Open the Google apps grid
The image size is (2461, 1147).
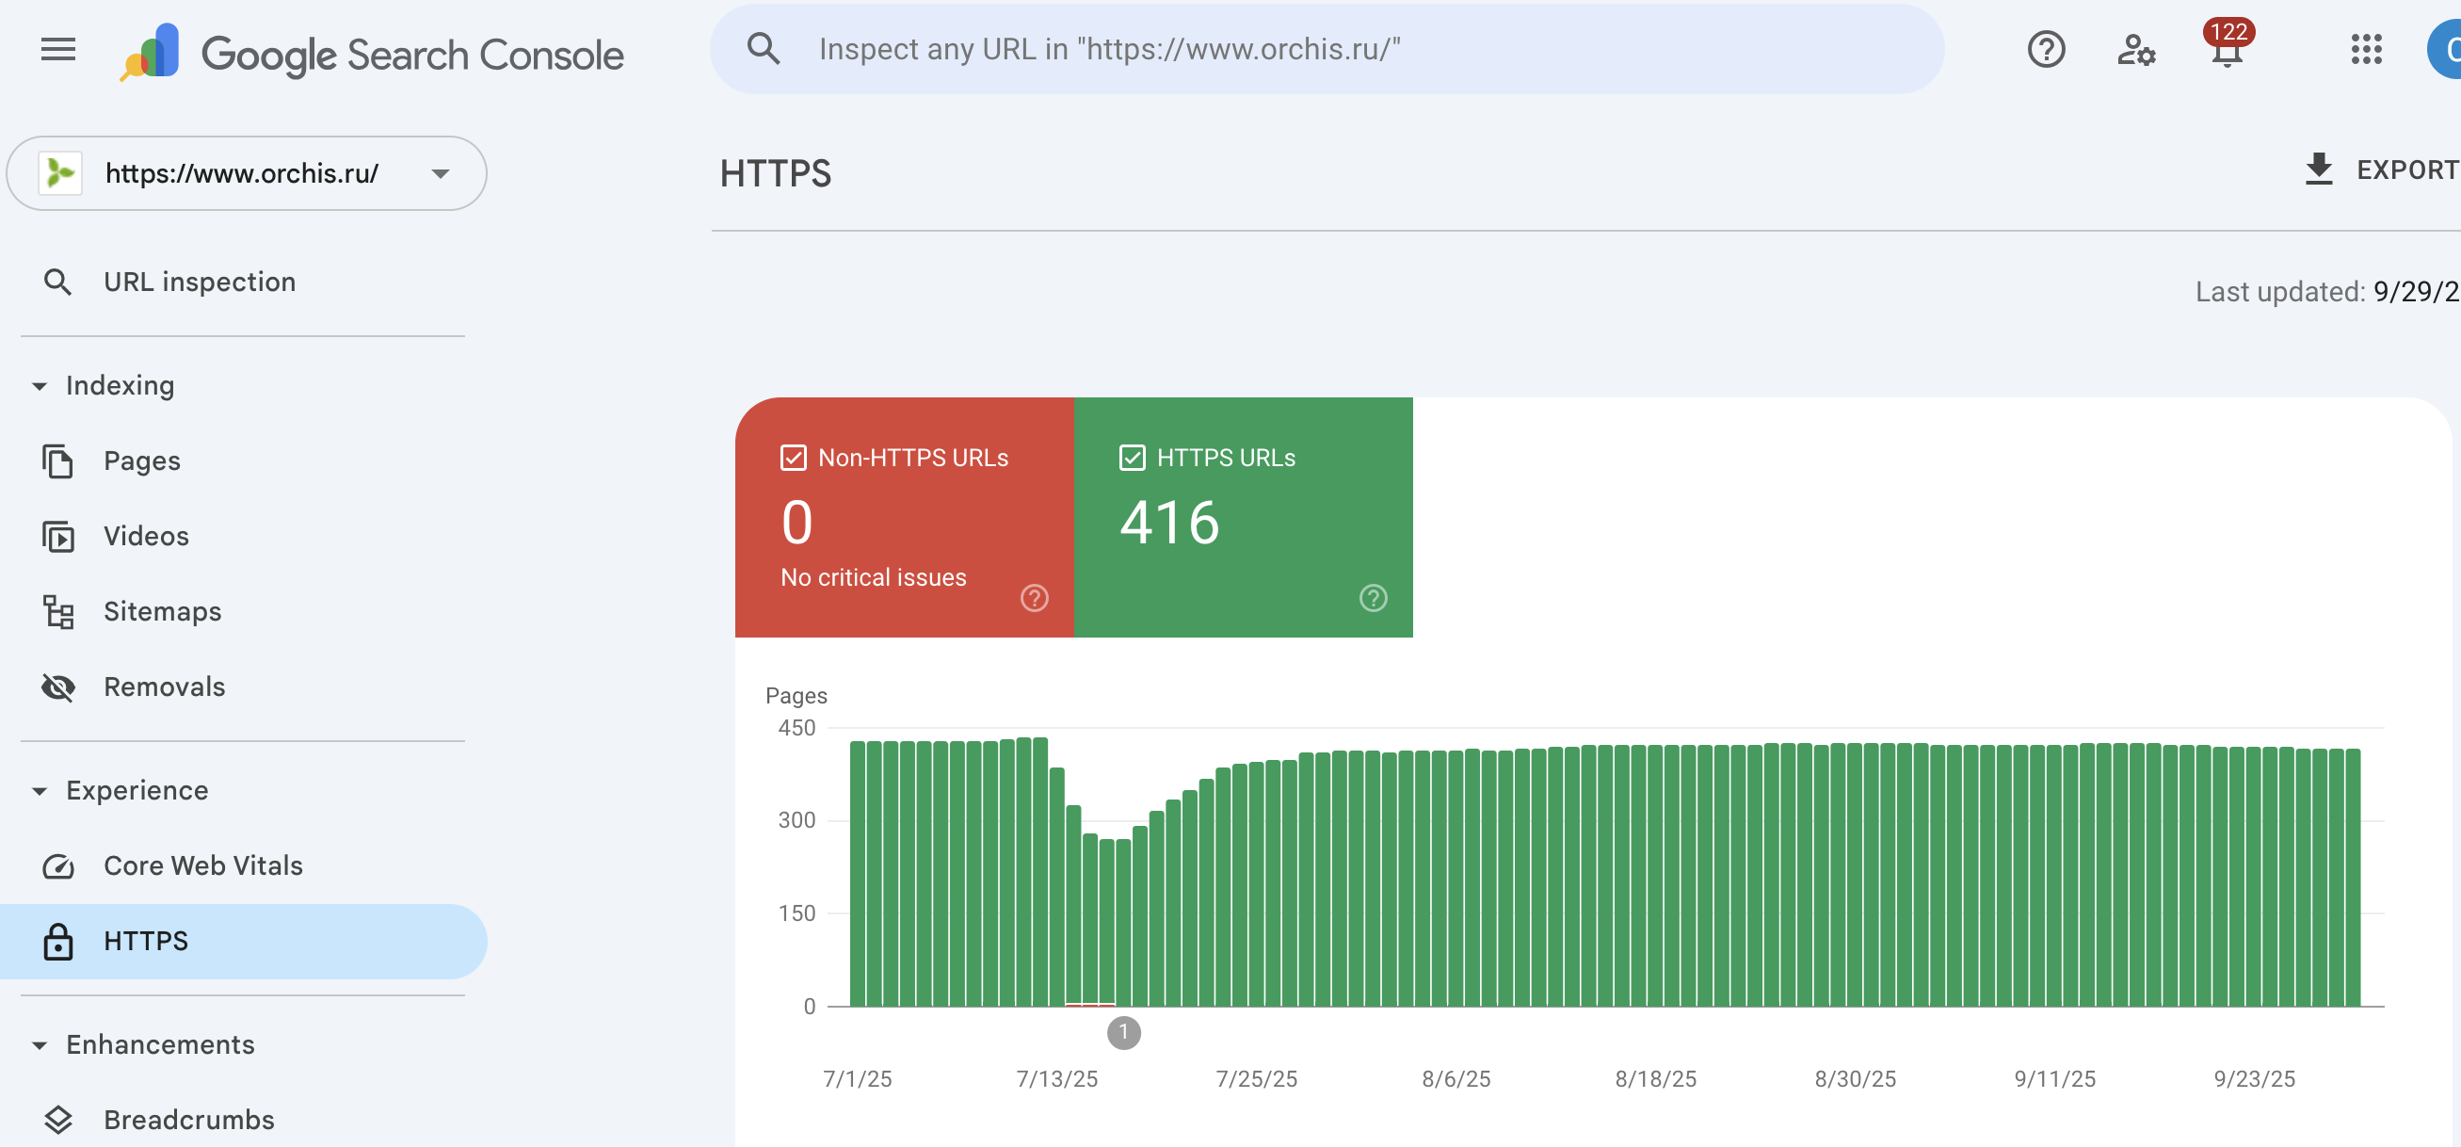click(2366, 50)
